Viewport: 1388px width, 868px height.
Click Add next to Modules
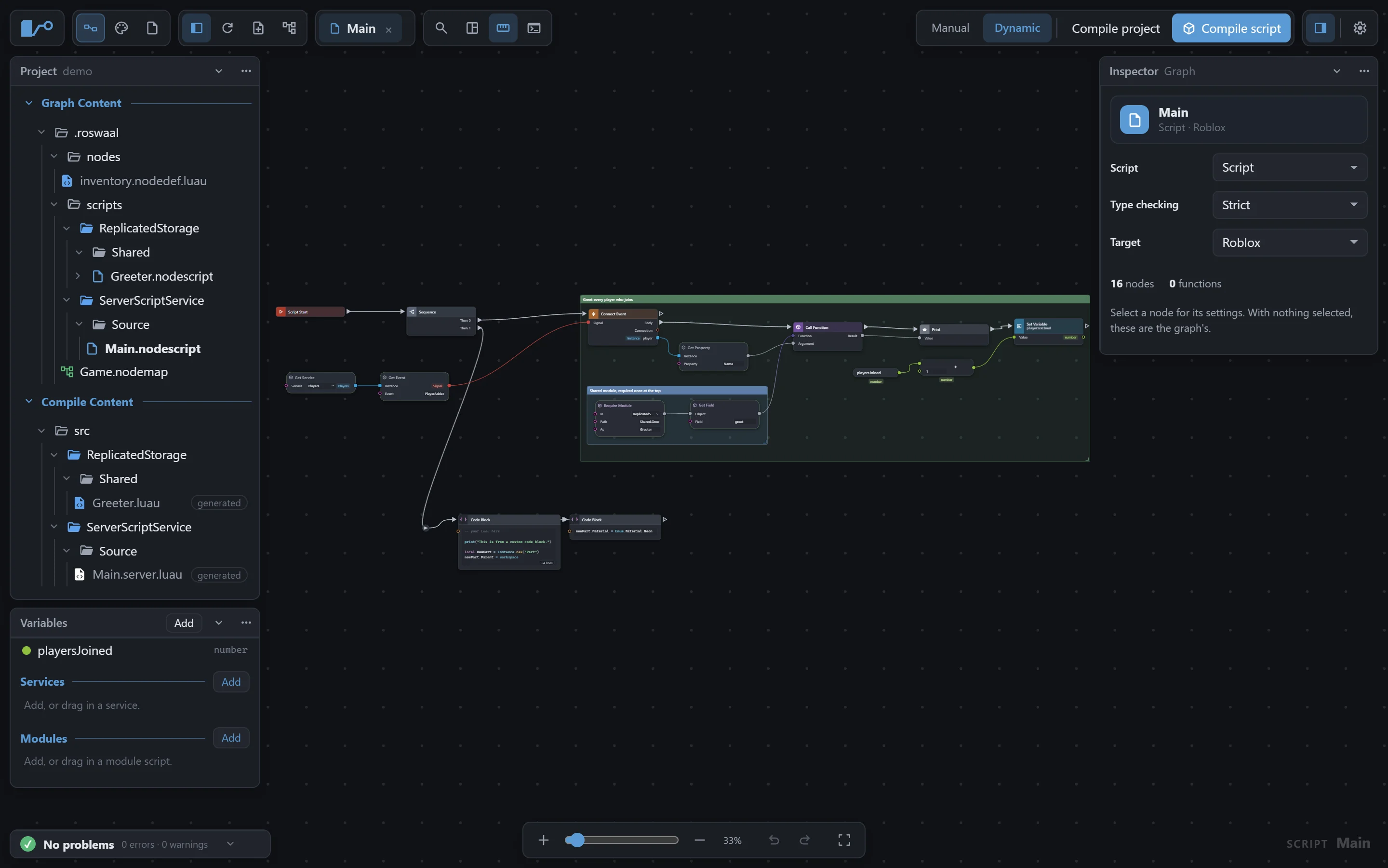tap(231, 738)
